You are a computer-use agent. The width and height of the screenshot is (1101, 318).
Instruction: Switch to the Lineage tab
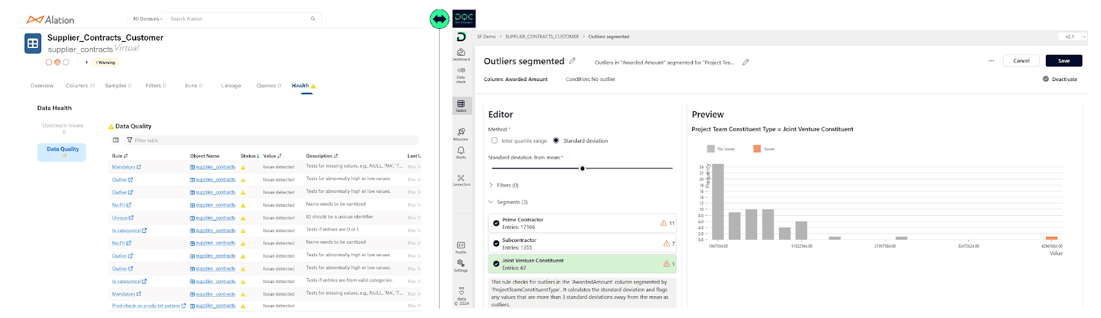(x=231, y=86)
